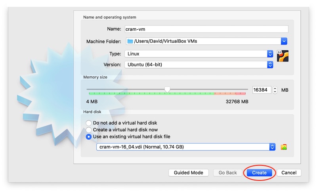Click the browse virtual hard disk file icon

(283, 147)
